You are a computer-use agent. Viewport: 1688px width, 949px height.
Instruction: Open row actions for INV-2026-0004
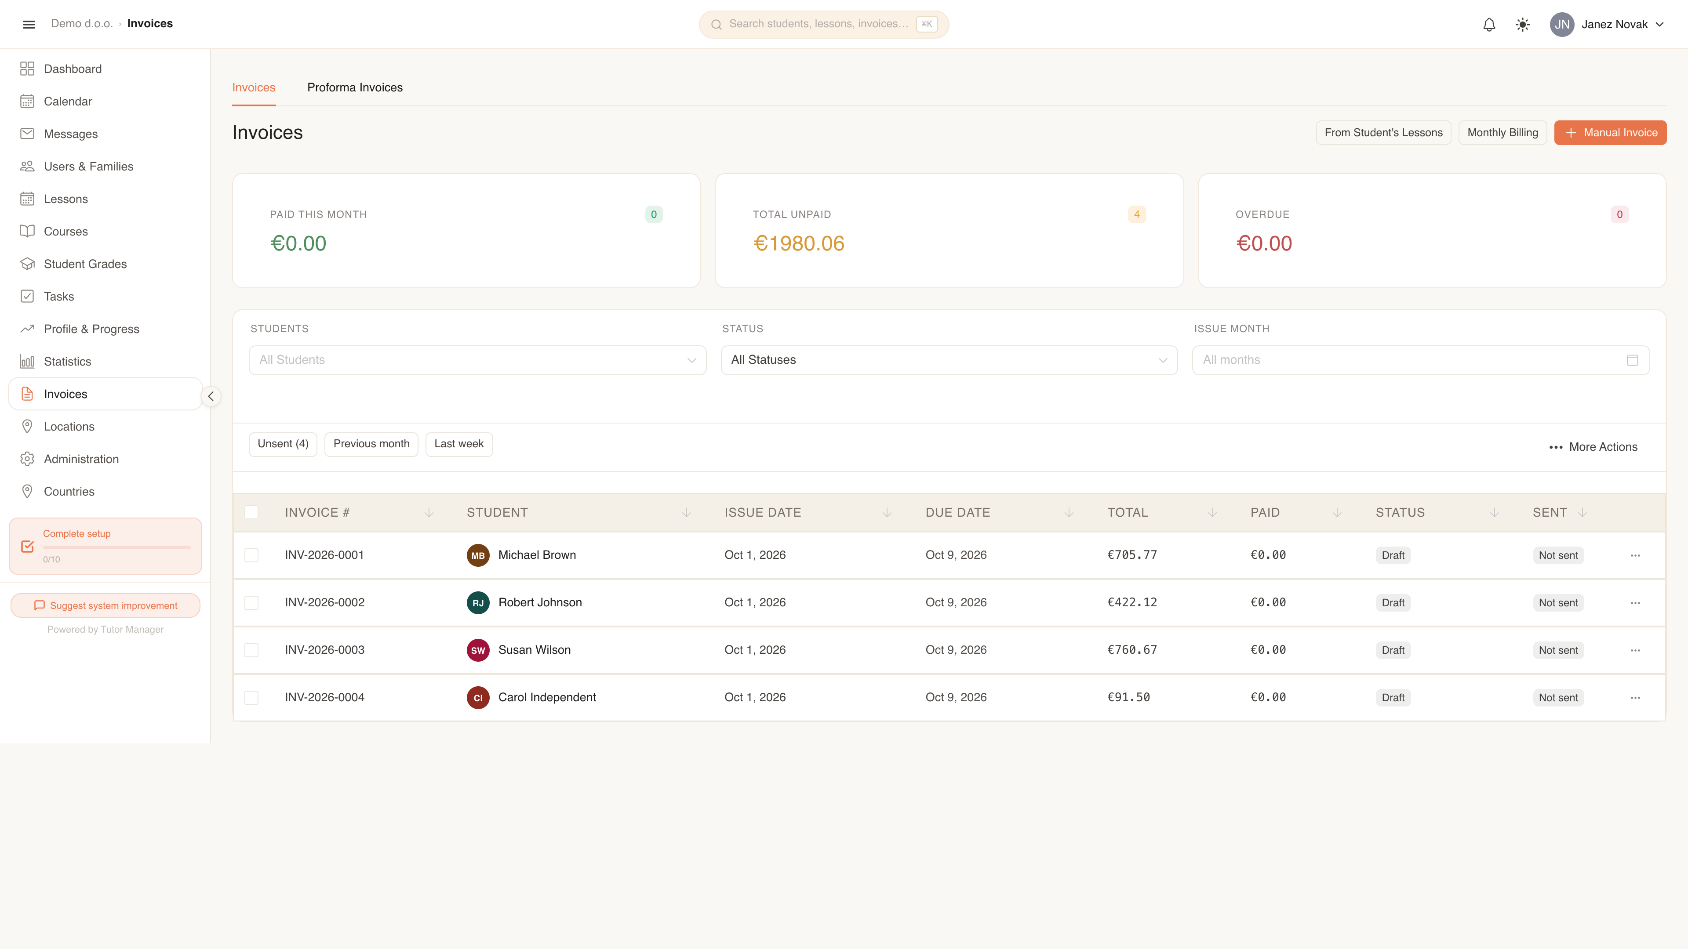tap(1635, 698)
